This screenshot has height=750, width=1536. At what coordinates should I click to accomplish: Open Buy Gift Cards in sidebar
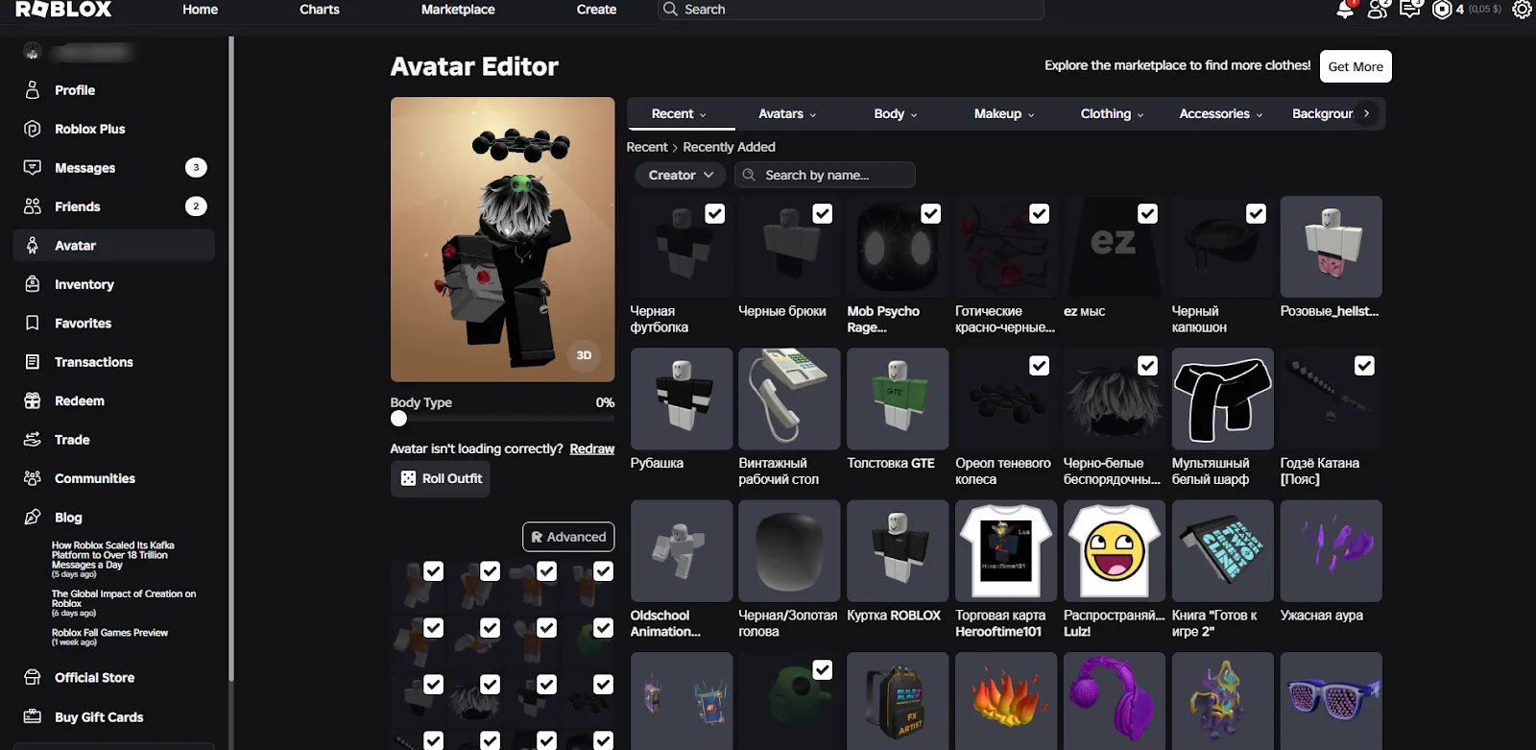pos(113,717)
